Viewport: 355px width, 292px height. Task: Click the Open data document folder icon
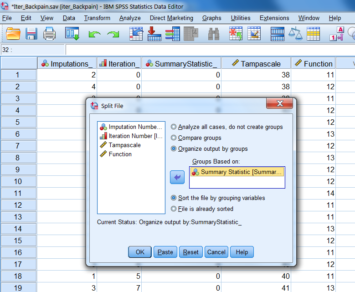14,34
